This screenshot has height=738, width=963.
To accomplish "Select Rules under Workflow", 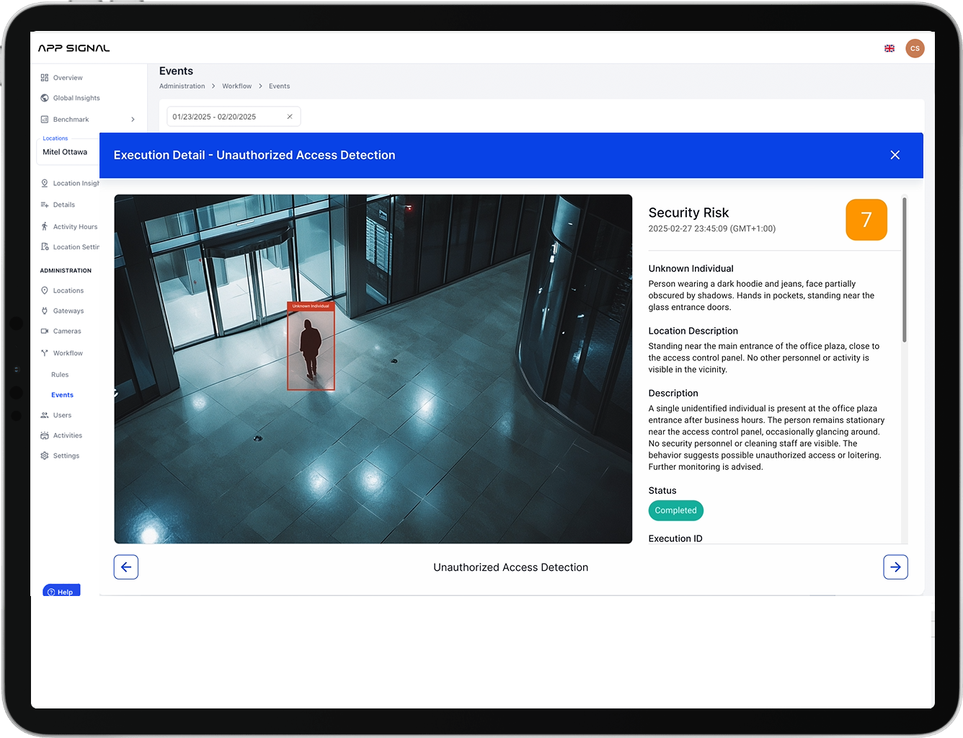I will tap(62, 374).
